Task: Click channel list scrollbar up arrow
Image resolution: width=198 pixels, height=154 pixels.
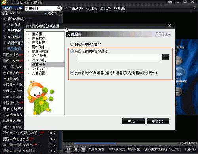Action: 60,13
